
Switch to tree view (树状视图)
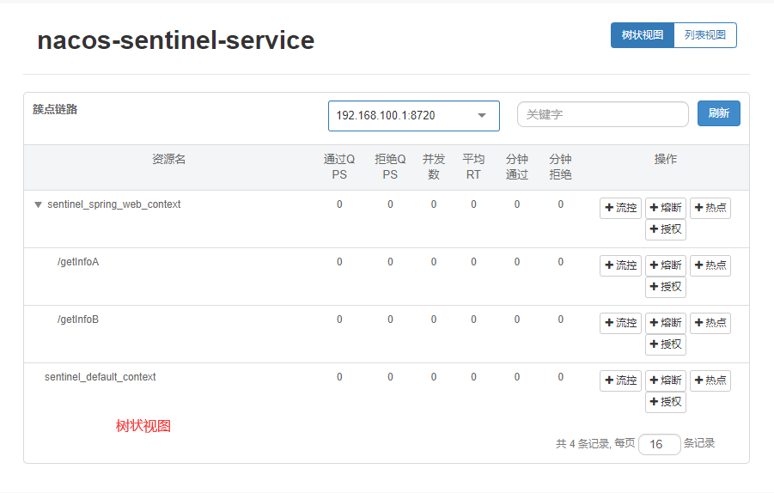tap(643, 35)
